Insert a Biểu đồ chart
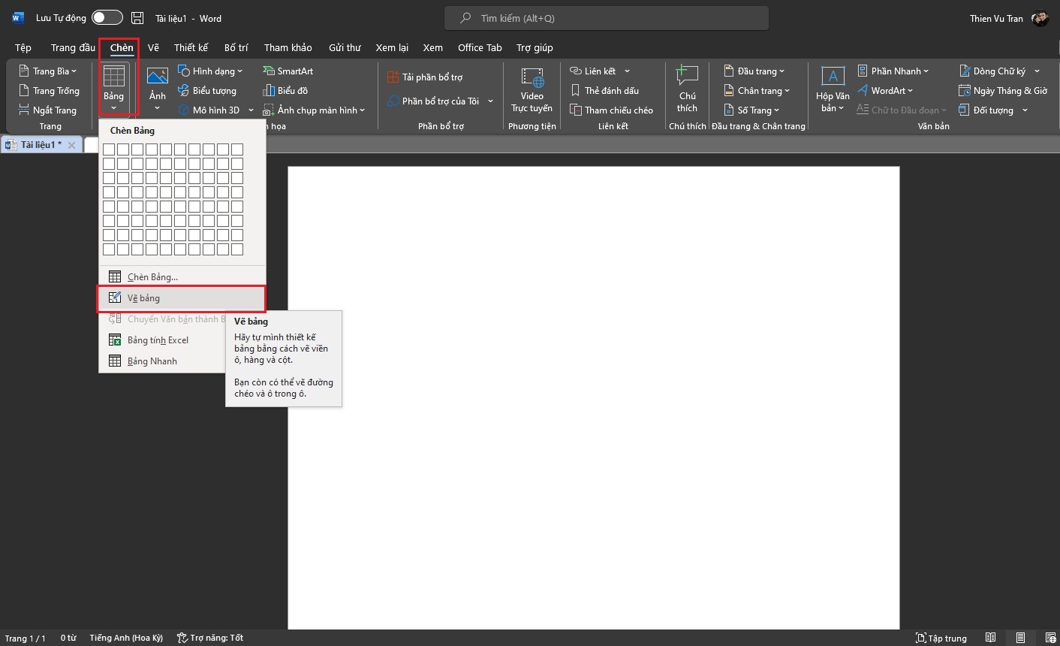Viewport: 1060px width, 646px height. (x=285, y=91)
